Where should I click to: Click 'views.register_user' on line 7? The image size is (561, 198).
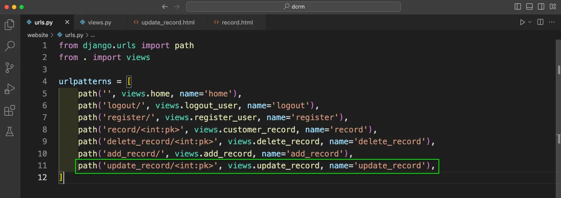(x=211, y=118)
